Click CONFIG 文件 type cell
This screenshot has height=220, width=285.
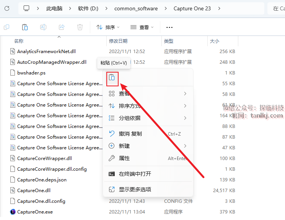point(178,201)
